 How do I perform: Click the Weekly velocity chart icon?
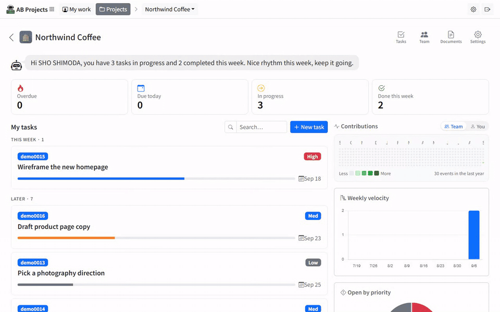tap(343, 198)
